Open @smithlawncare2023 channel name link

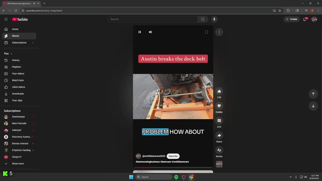[x=154, y=156]
